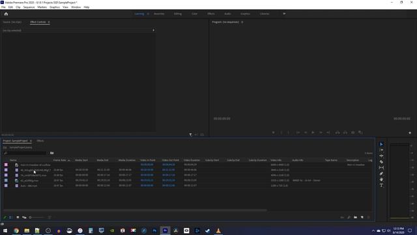Viewport: 417px width, 235px height.
Task: Click the New Item icon in Project panel
Action: coord(362,217)
